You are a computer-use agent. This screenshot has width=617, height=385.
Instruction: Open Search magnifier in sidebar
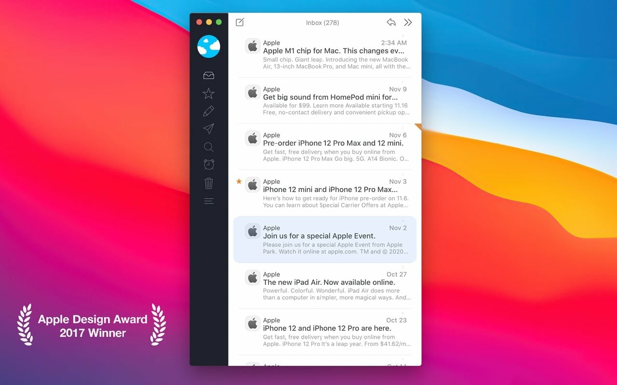209,147
